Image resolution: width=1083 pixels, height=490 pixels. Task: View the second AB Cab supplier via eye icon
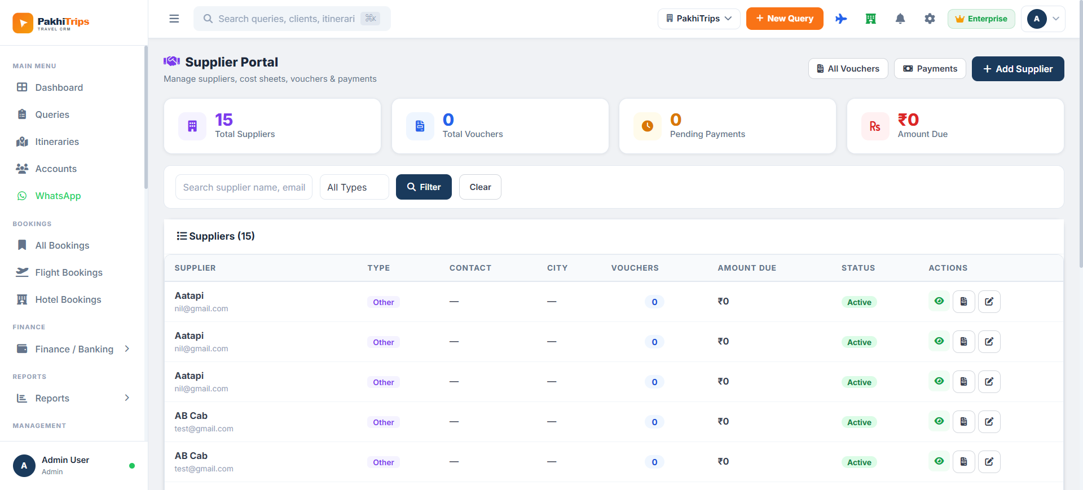(939, 461)
